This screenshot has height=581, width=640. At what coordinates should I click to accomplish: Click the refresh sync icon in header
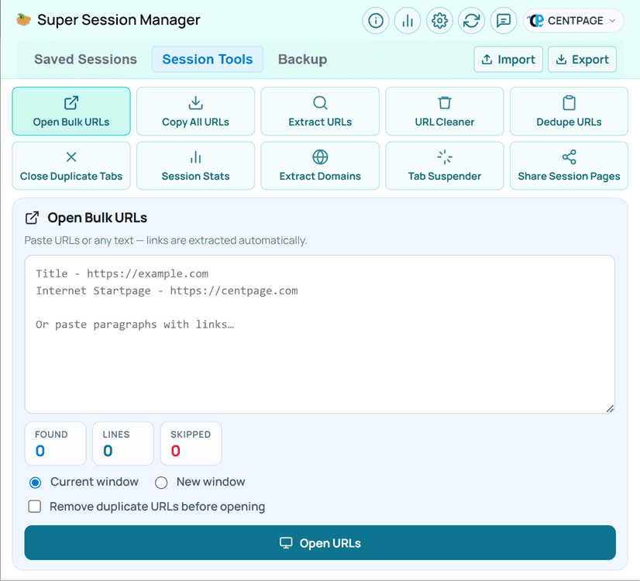471,20
